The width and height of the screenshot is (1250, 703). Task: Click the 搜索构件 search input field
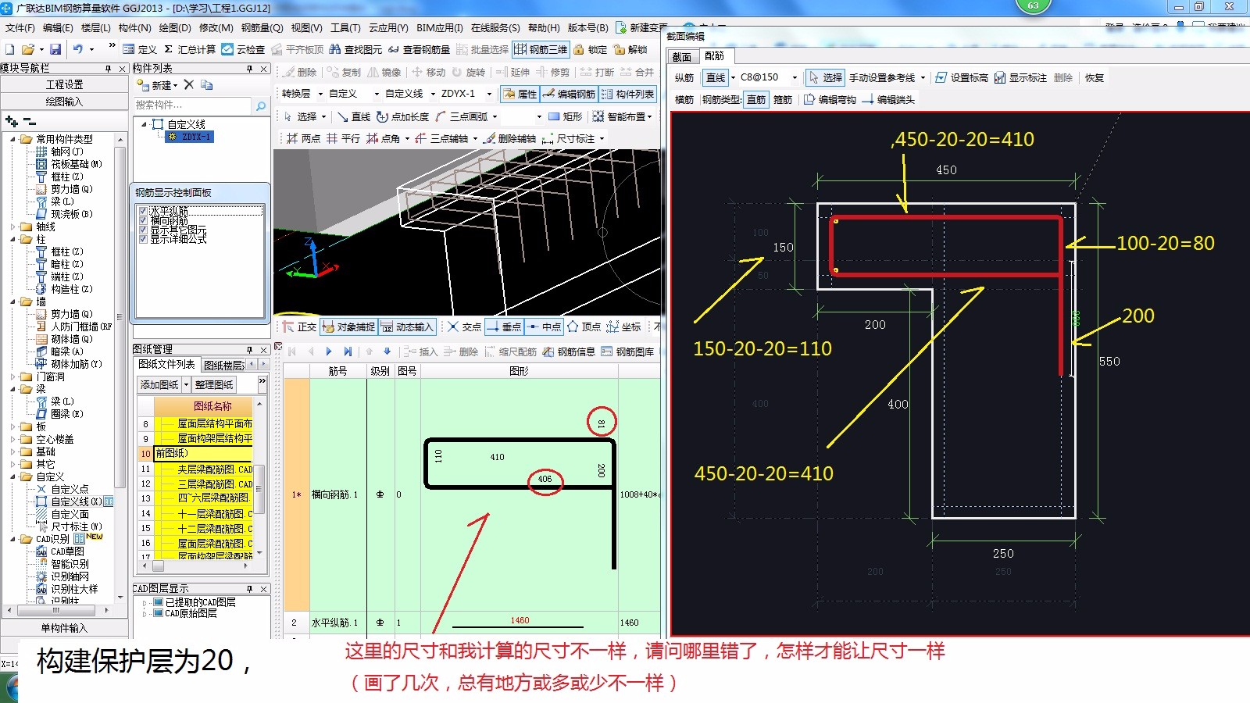tap(192, 105)
